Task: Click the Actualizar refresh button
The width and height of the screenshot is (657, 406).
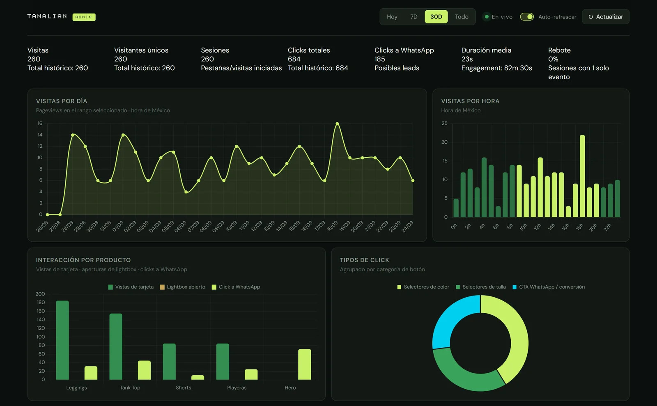Action: coord(606,17)
